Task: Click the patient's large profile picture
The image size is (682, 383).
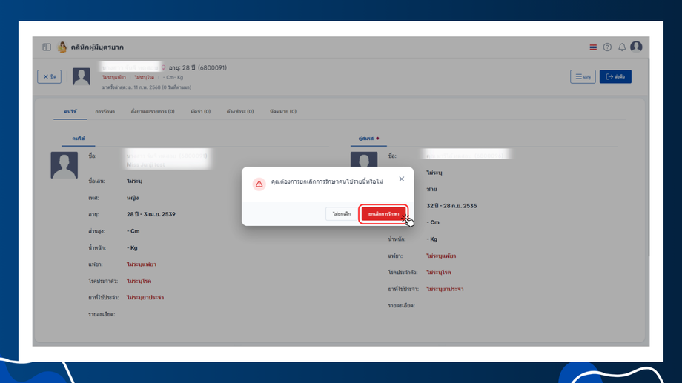Action: coord(64,164)
